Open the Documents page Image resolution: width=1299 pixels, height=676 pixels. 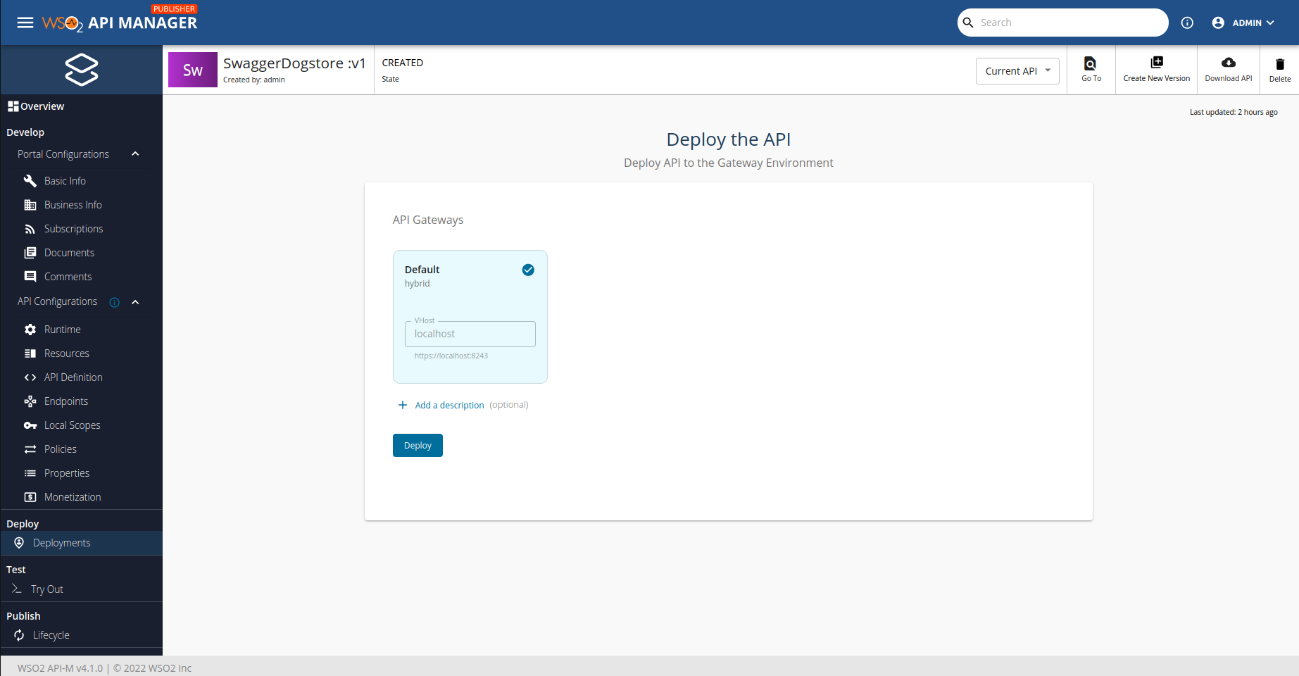point(69,253)
